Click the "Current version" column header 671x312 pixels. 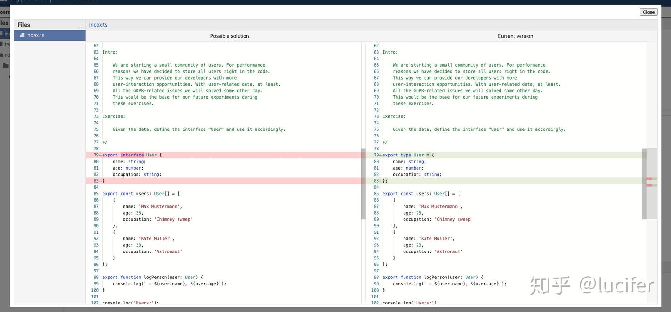click(515, 36)
